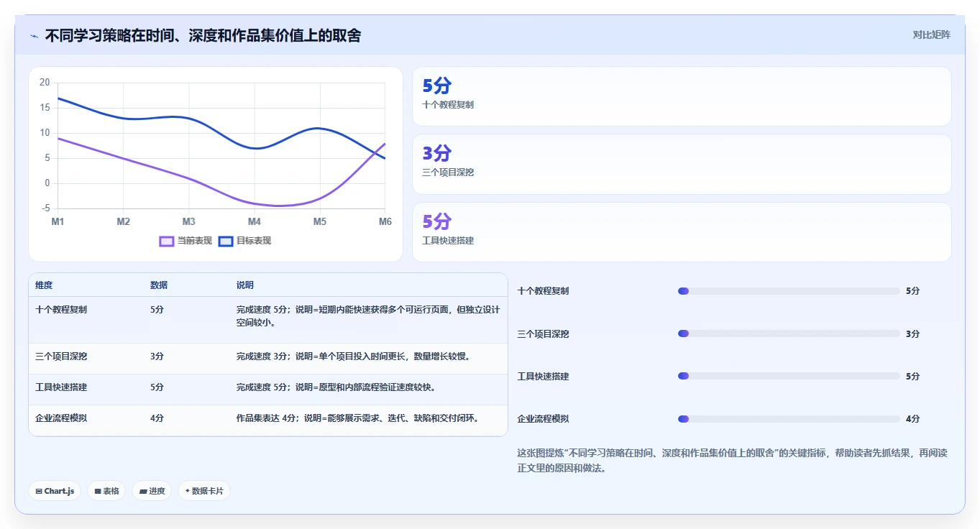Click the 十个教程复制 progress bar
The height and width of the screenshot is (529, 980).
(x=789, y=291)
